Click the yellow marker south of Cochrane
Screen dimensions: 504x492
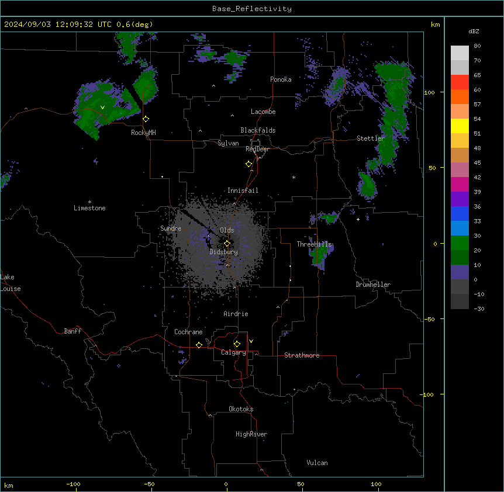pyautogui.click(x=199, y=345)
